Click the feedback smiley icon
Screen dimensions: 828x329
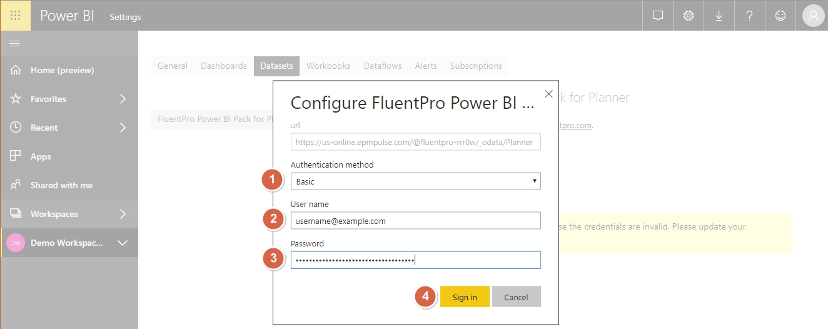pyautogui.click(x=780, y=16)
